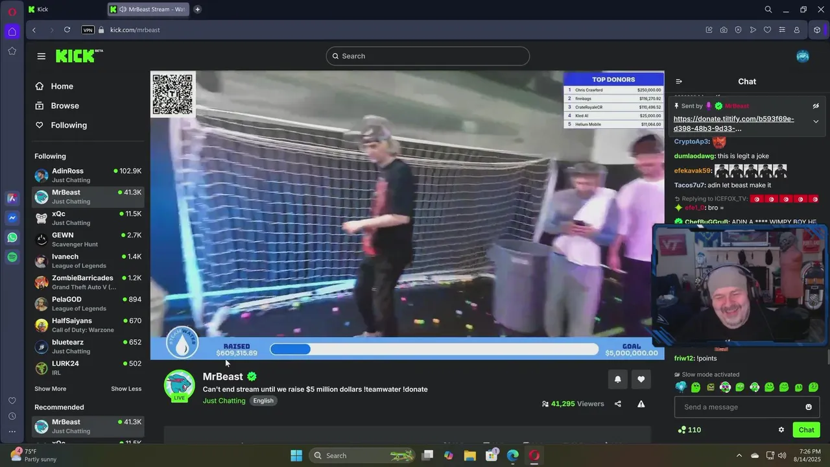The height and width of the screenshot is (467, 830).
Task: Open Opera snapshot camera tool
Action: point(724,30)
